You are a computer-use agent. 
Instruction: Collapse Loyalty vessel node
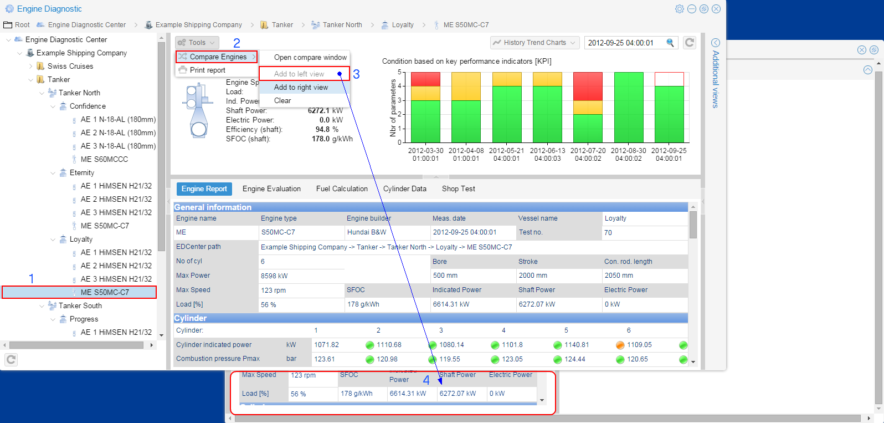coord(53,239)
